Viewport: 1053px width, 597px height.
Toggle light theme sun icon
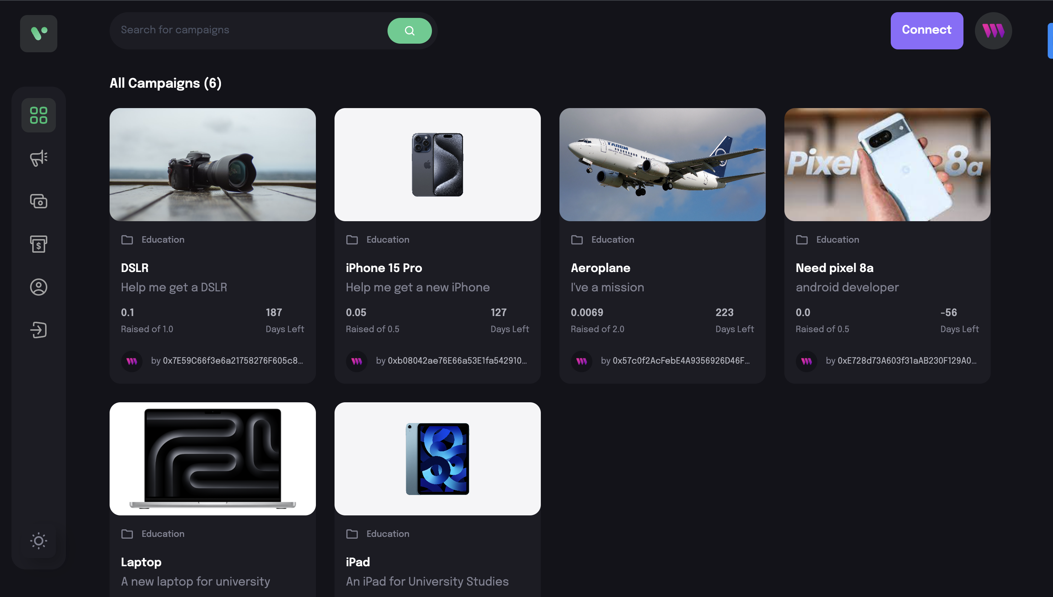click(39, 540)
